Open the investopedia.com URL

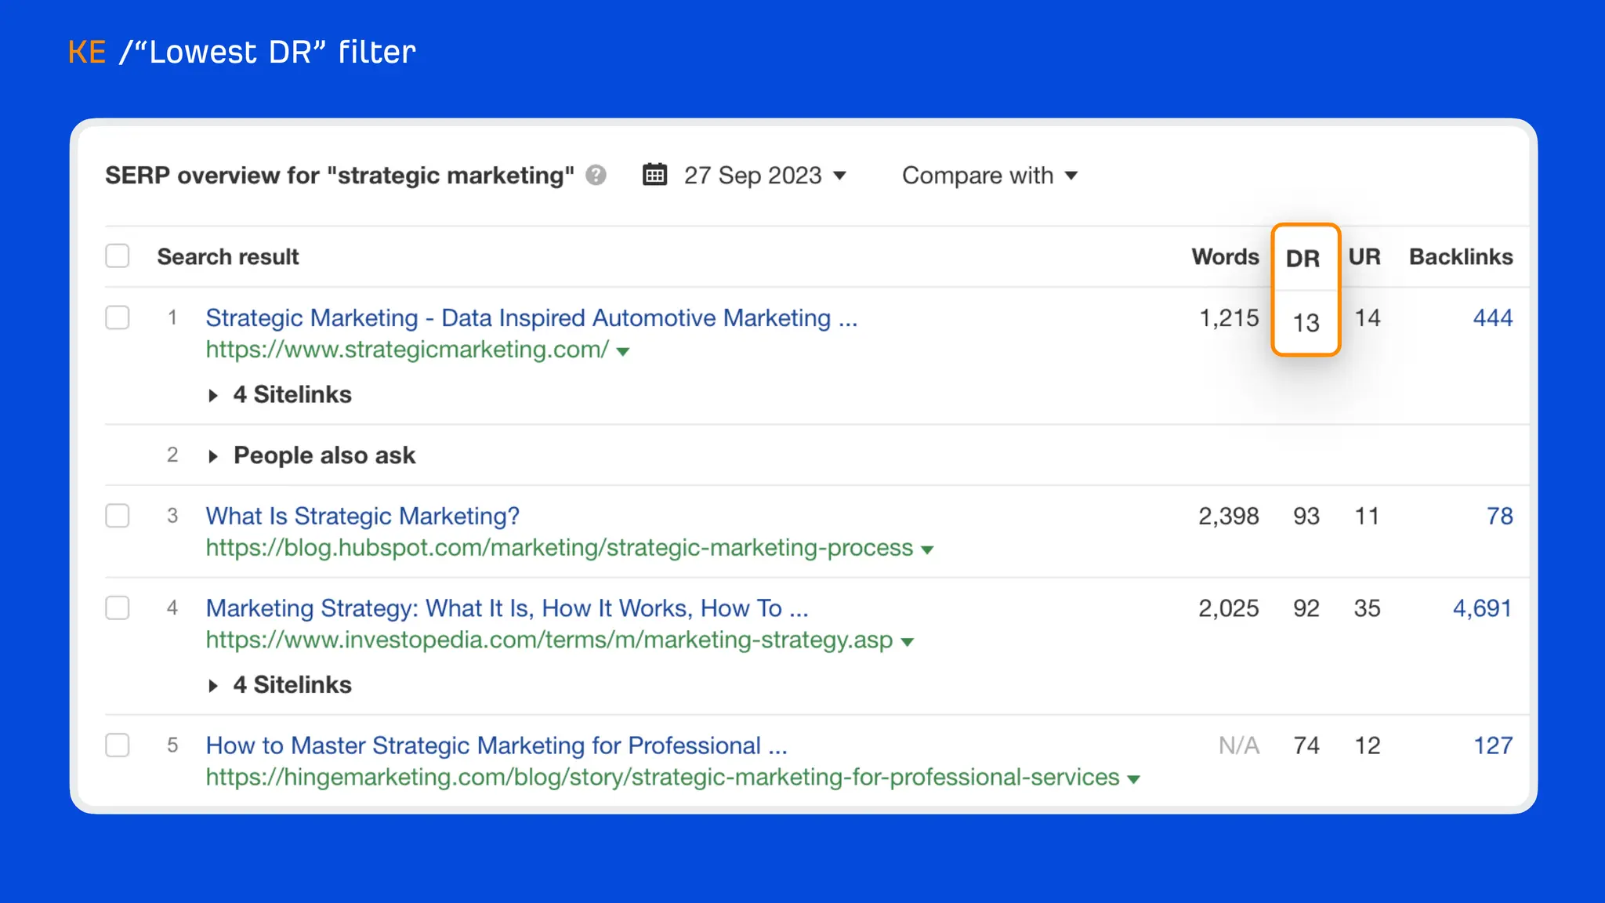549,640
